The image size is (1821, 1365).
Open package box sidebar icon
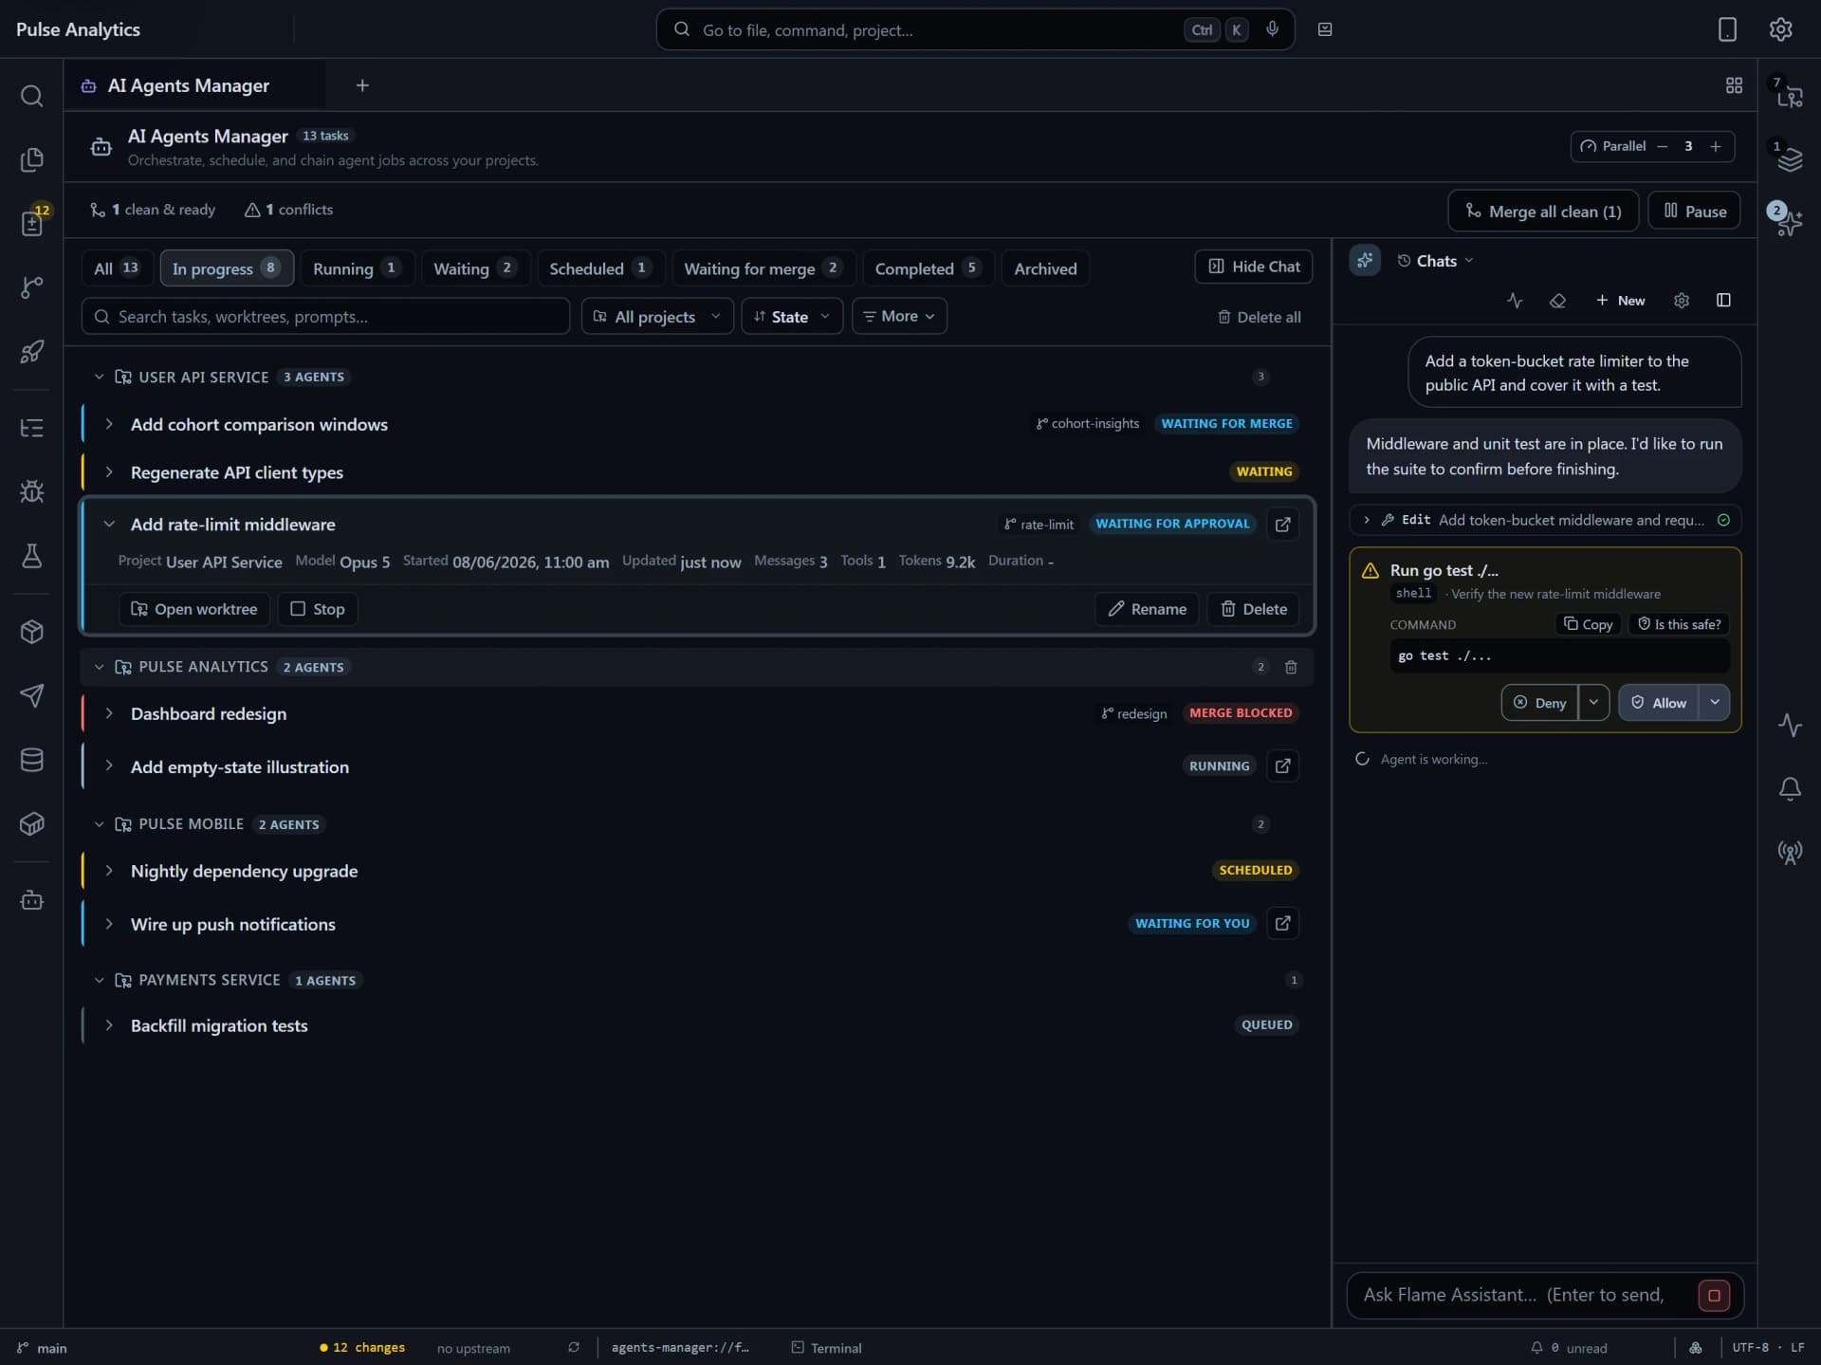pyautogui.click(x=31, y=632)
